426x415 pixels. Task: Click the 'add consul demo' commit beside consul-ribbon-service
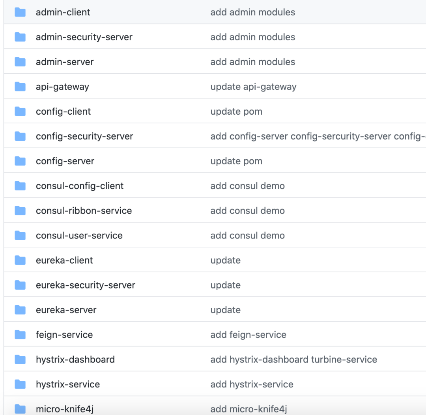pyautogui.click(x=247, y=210)
